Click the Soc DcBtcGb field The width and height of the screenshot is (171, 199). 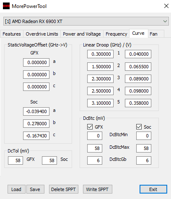(x=144, y=160)
